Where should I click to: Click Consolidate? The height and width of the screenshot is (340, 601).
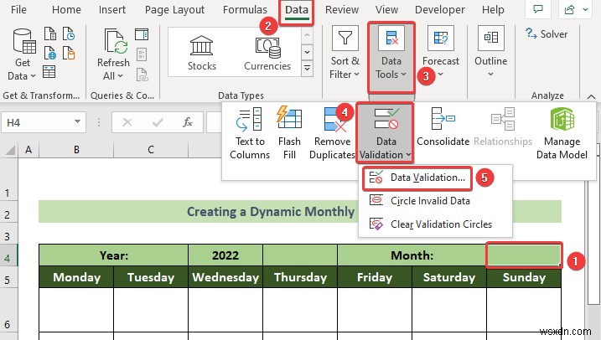click(x=443, y=127)
